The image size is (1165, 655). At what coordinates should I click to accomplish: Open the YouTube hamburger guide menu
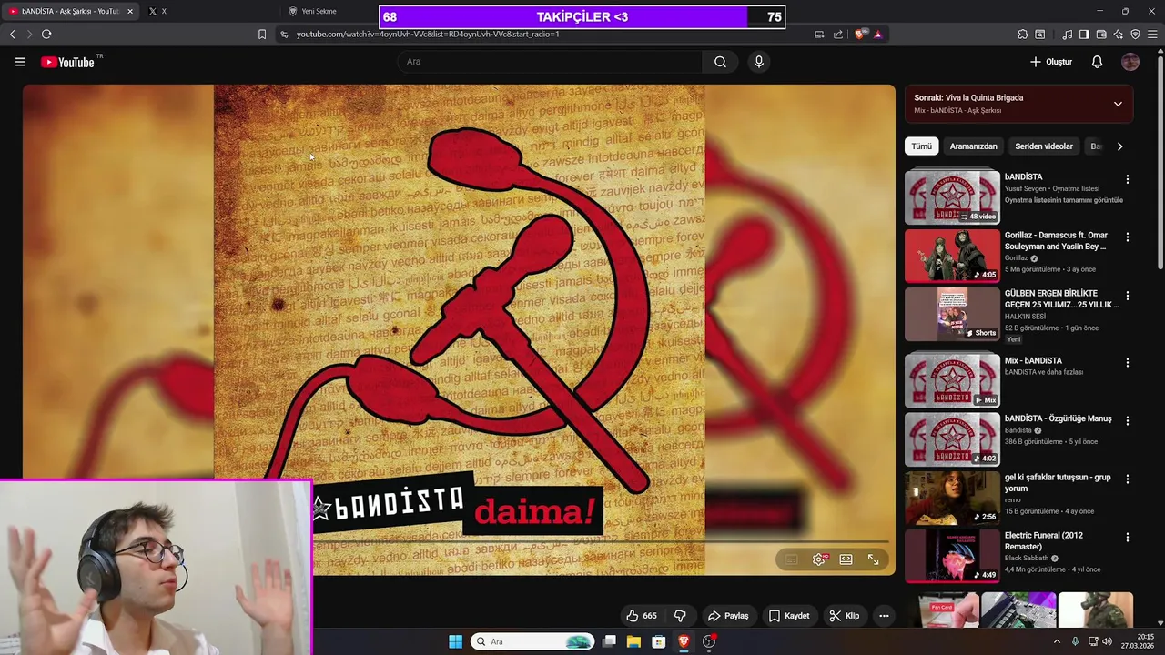point(20,62)
